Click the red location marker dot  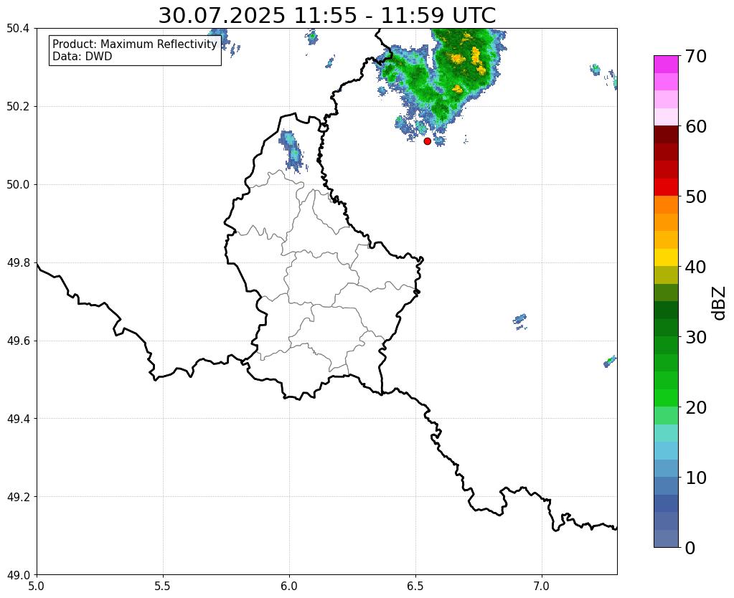[x=427, y=141]
